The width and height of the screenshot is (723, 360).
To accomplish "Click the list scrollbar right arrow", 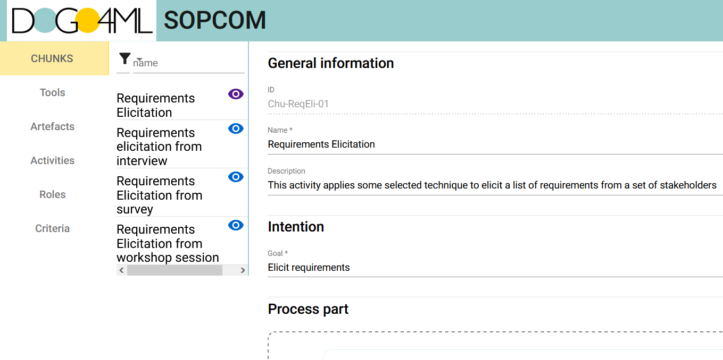I will coord(243,270).
